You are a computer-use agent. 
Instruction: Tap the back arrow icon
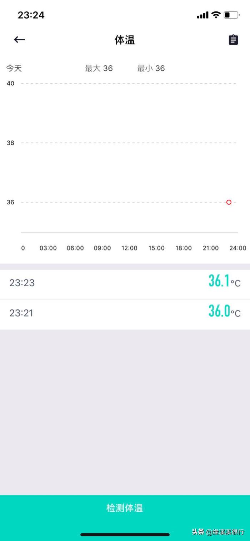click(x=19, y=40)
